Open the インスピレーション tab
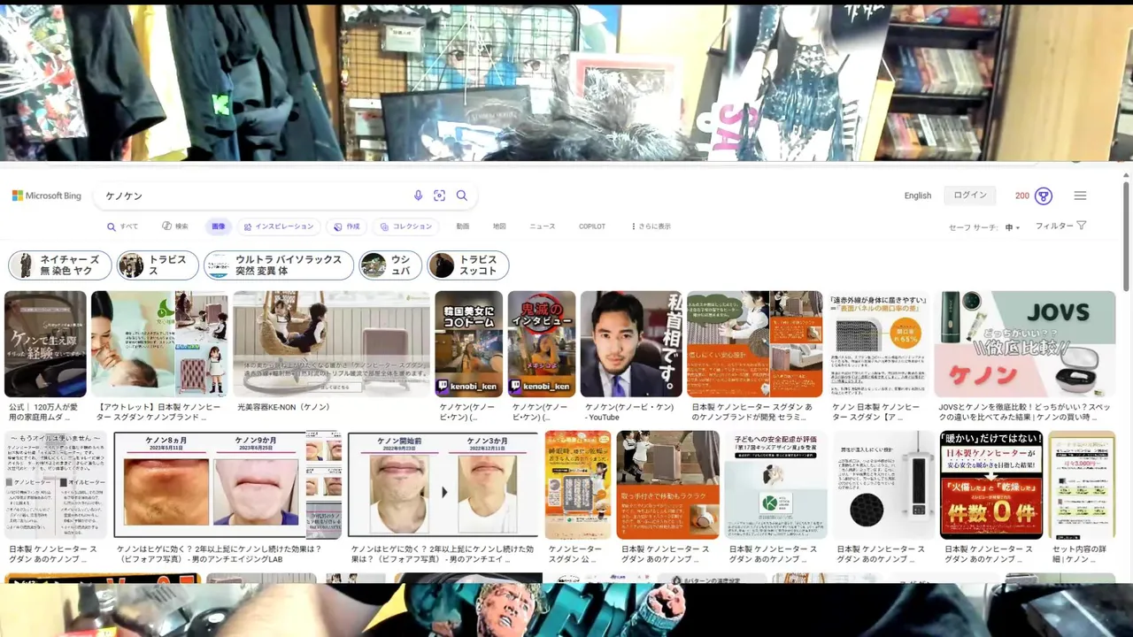This screenshot has width=1133, height=637. point(279,226)
